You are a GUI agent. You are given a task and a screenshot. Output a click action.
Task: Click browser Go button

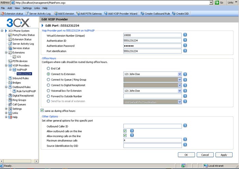[219, 3]
